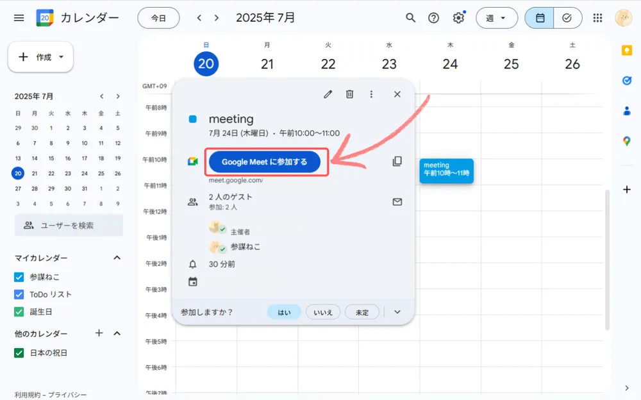Viewport: 641px width, 400px height.
Task: Go to previous week arrow in header
Action: click(199, 18)
